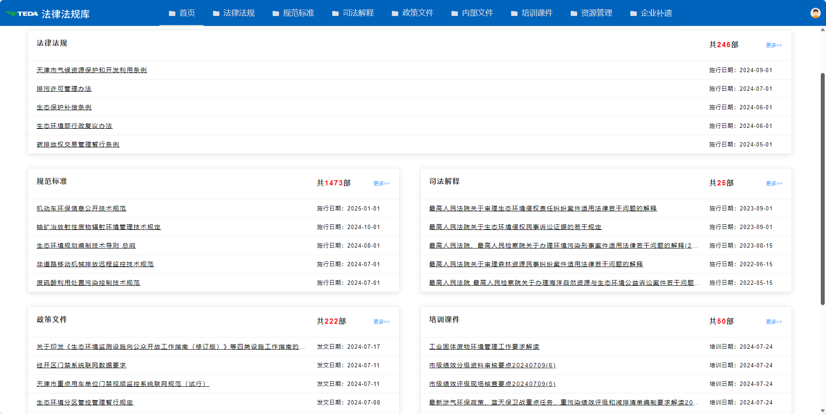Open 非道路移动机械排放远程监控技术规范
Viewport: 826px width, 414px height.
coord(95,264)
